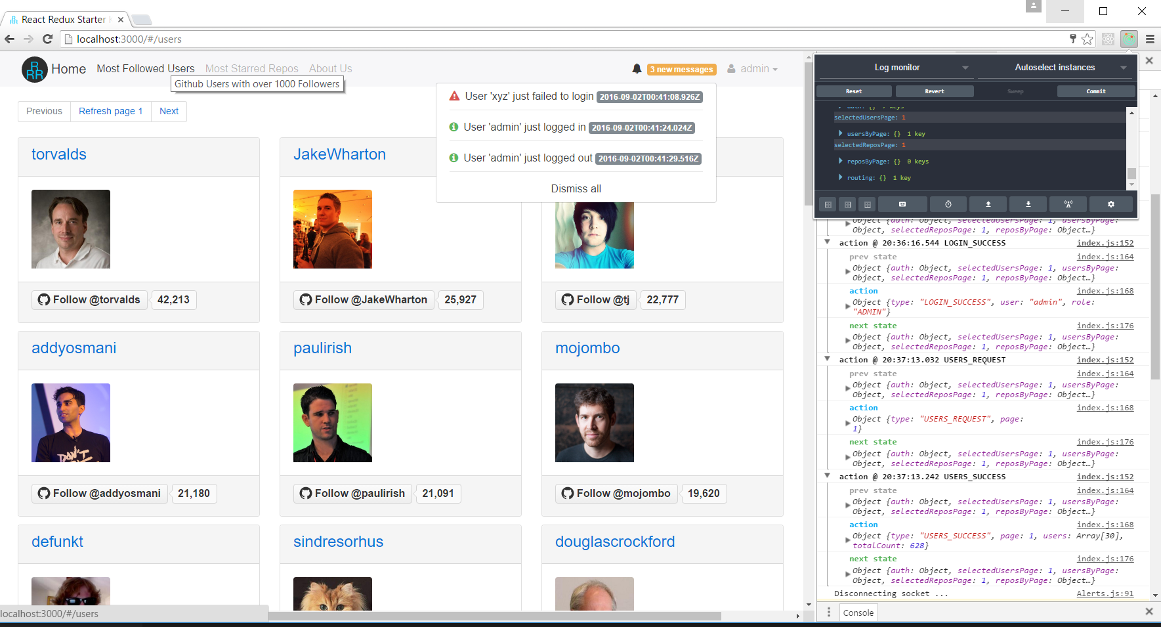Image resolution: width=1161 pixels, height=627 pixels.
Task: Expand the usersByPage state node
Action: point(841,133)
